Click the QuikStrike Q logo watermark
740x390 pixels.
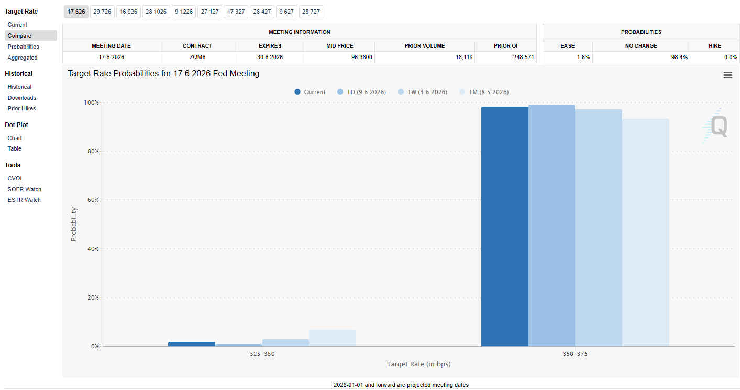tap(715, 126)
